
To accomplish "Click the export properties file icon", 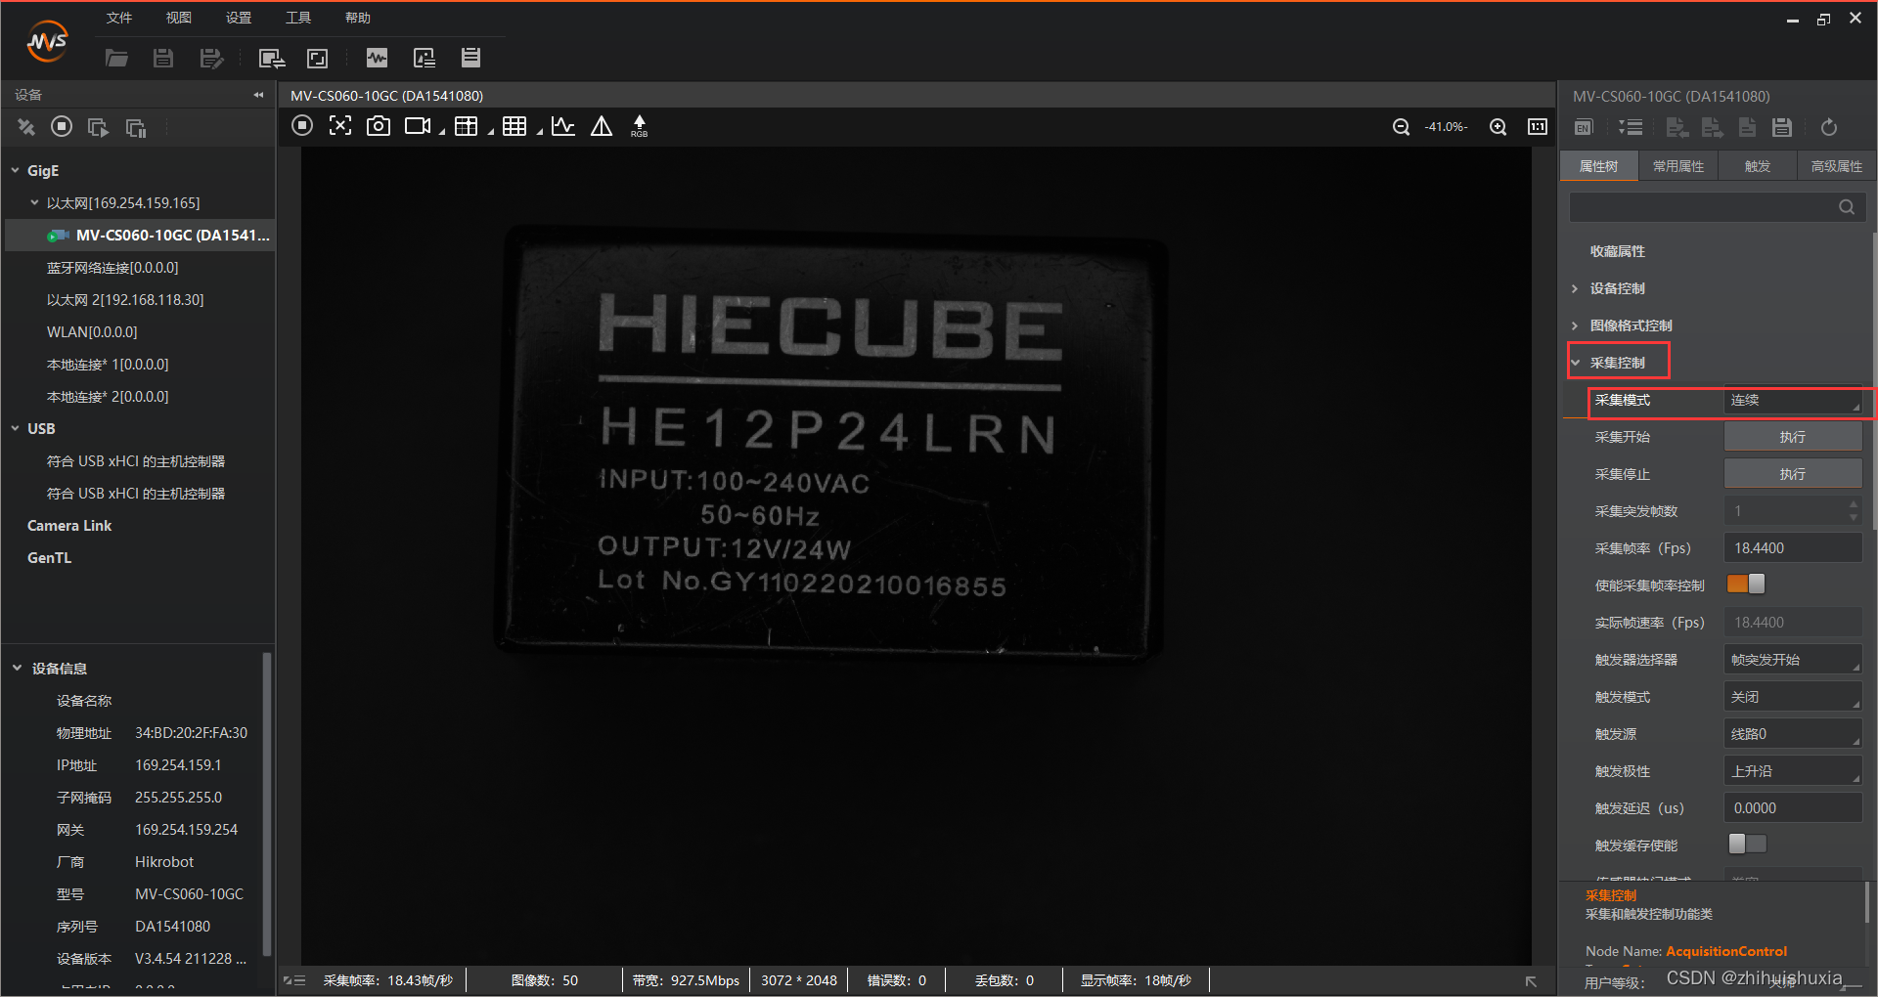I will coord(1712,127).
